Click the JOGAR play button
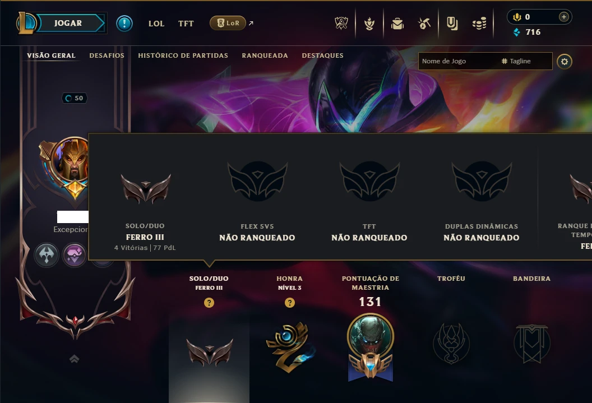592x403 pixels. [x=68, y=23]
